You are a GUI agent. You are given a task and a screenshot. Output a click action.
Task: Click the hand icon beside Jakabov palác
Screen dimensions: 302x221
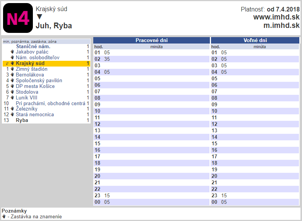point(12,52)
